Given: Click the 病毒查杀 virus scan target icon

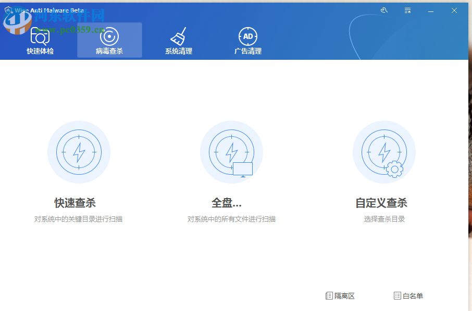Looking at the screenshot, I should (x=109, y=35).
